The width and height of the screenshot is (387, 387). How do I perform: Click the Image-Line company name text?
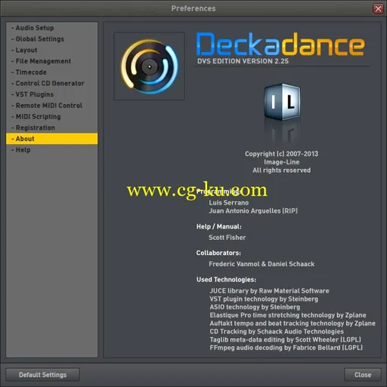[282, 162]
